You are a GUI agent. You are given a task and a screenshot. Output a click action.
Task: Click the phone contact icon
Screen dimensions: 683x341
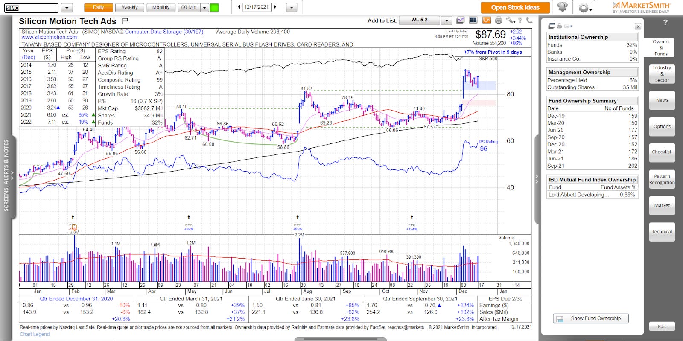pyautogui.click(x=529, y=20)
